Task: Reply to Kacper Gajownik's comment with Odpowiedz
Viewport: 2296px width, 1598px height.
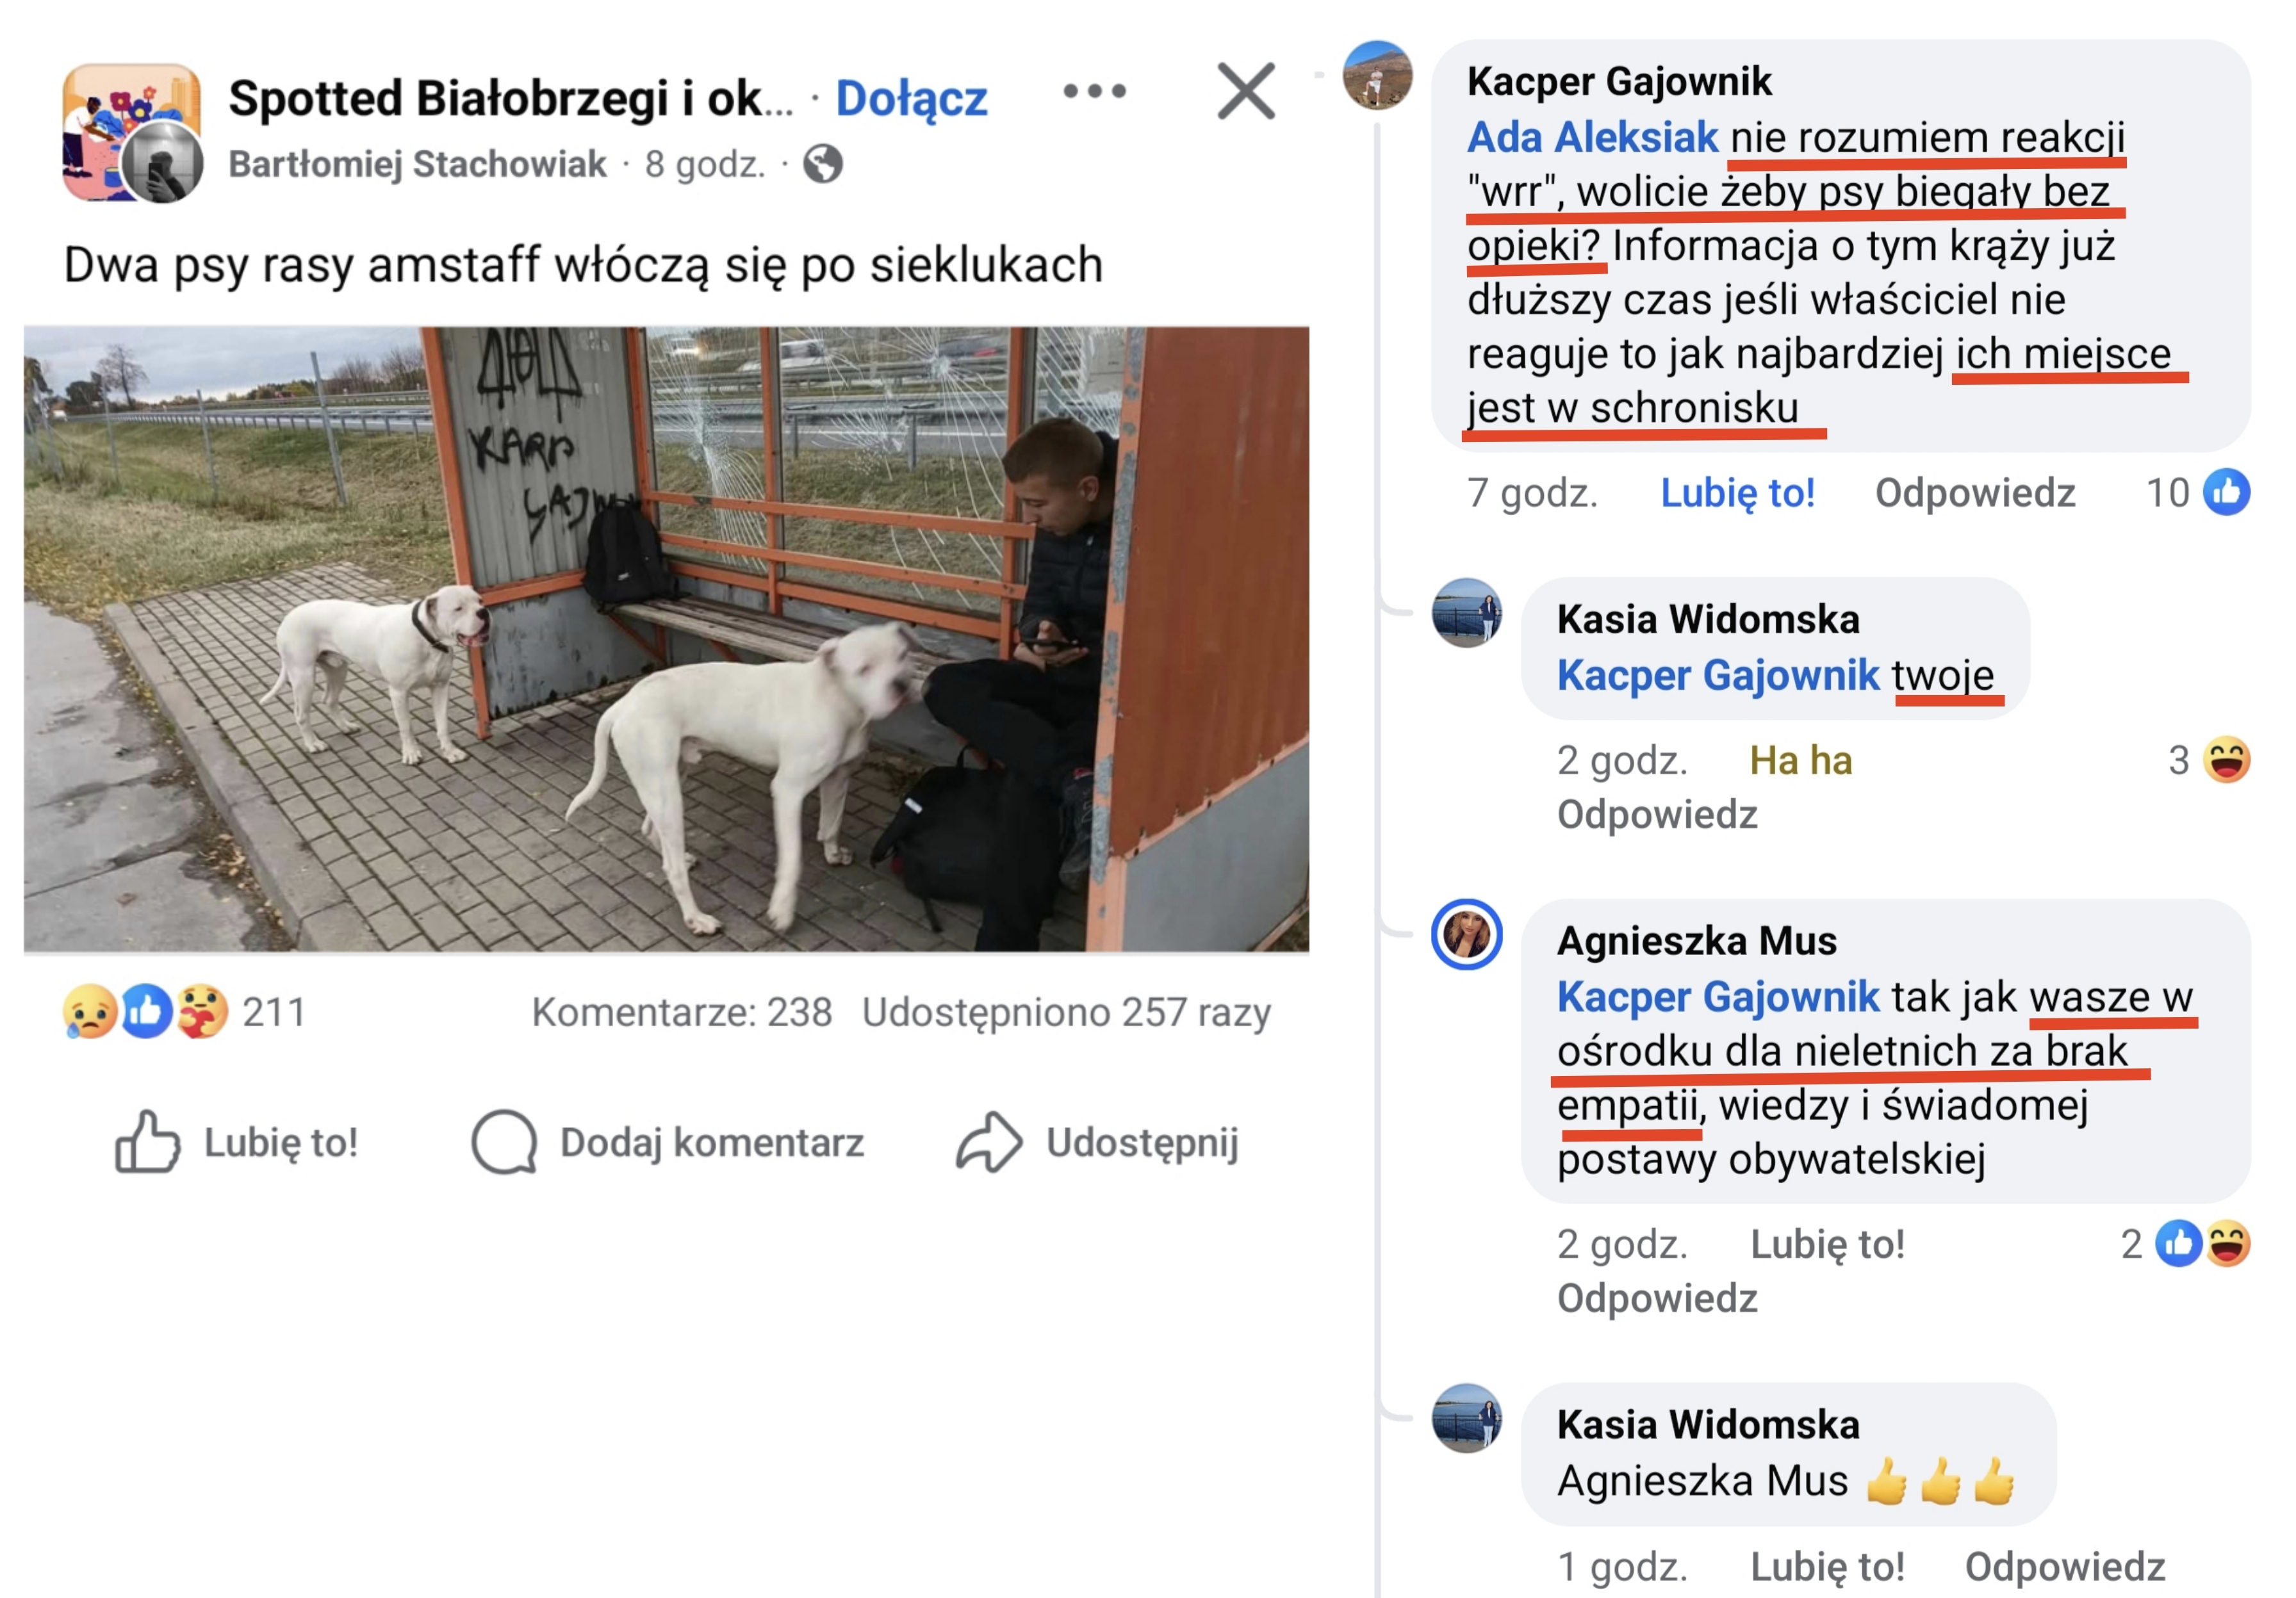Action: click(1974, 493)
